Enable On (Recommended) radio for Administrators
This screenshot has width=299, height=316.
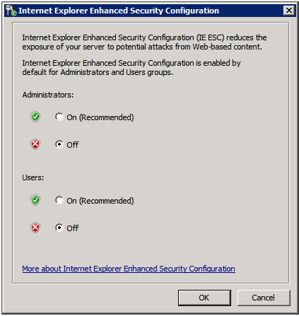pyautogui.click(x=59, y=117)
